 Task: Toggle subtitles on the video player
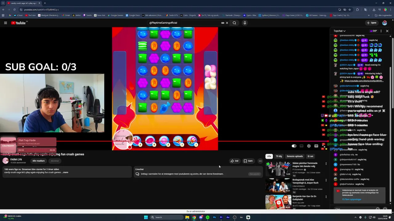301,146
